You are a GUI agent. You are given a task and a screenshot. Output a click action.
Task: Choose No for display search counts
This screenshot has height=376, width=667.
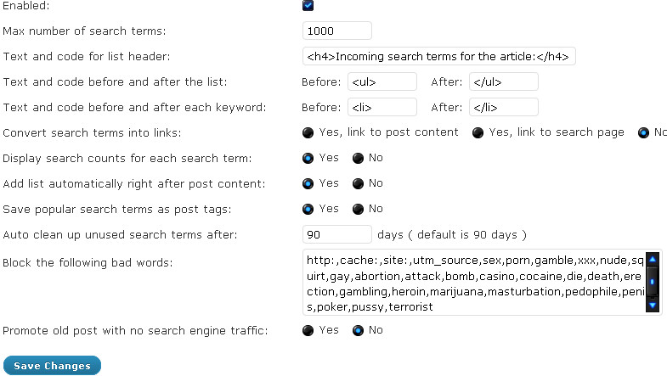[x=359, y=159]
